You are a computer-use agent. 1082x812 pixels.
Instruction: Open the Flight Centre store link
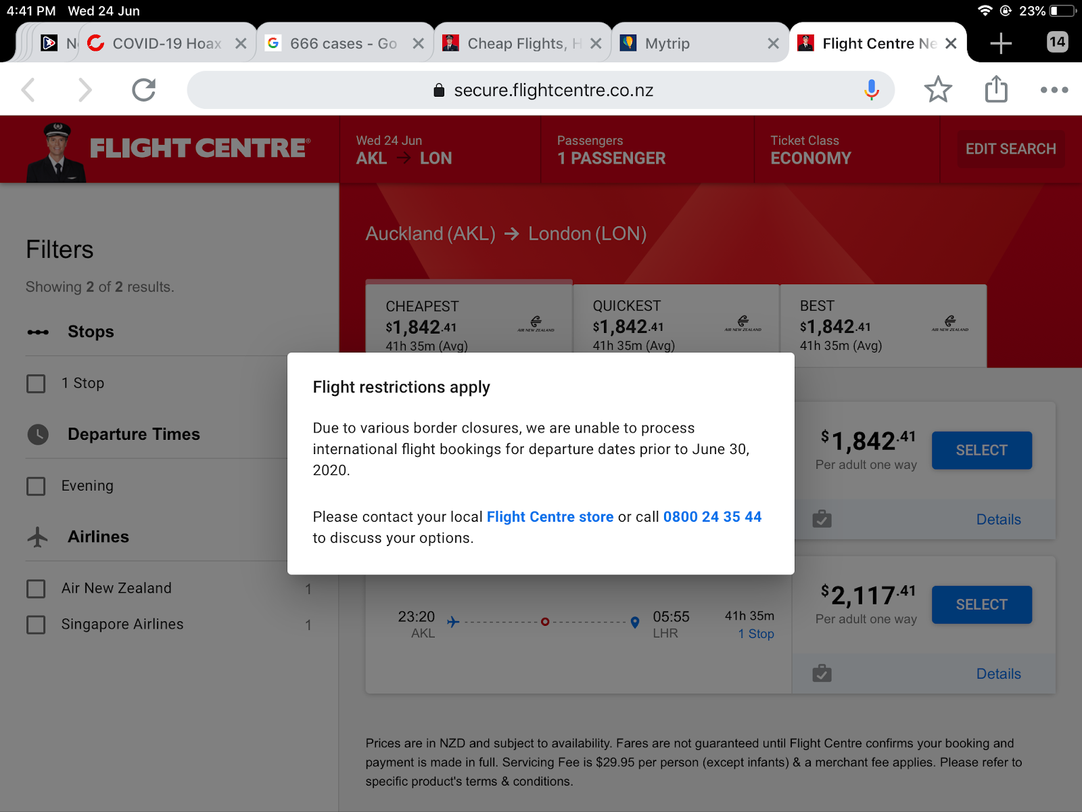pos(550,517)
